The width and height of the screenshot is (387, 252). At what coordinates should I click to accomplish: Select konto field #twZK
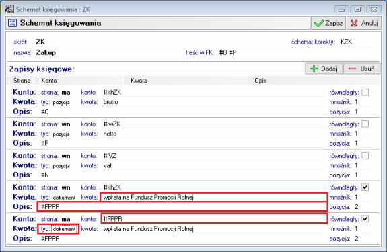pos(214,124)
